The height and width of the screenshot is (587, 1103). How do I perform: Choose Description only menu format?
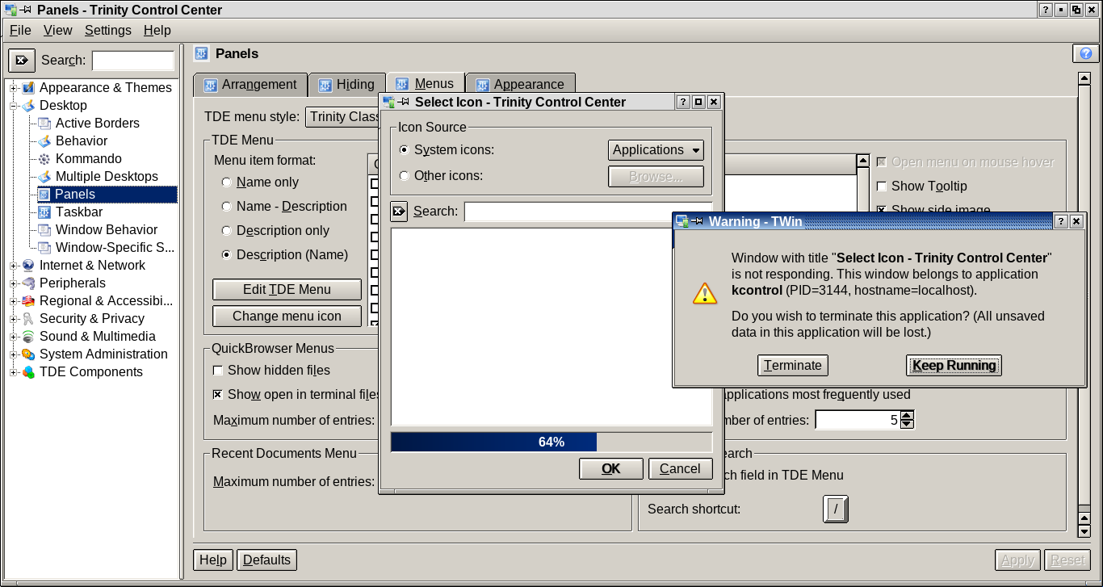click(x=227, y=231)
